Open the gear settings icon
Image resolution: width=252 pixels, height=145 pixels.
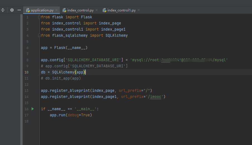pyautogui.click(x=12, y=10)
